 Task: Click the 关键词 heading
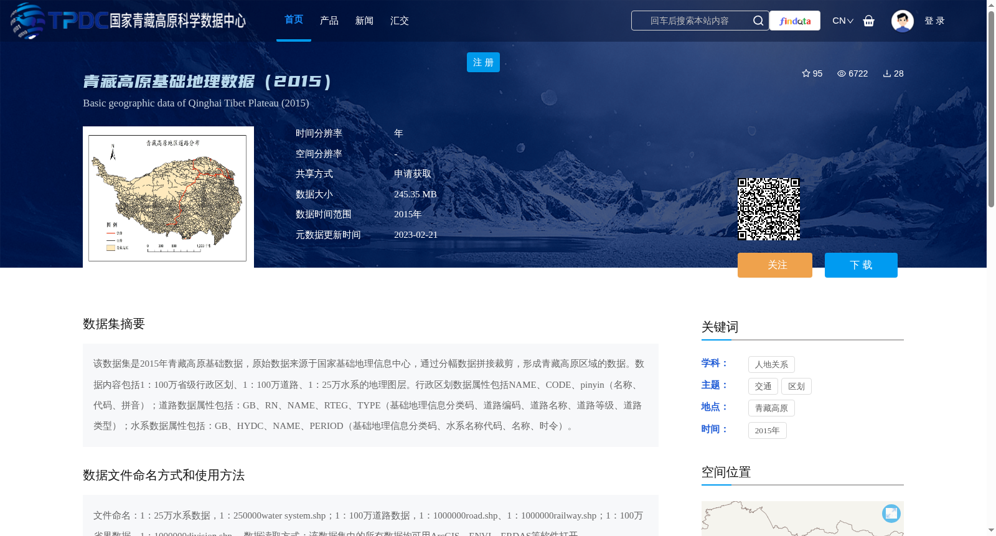point(720,327)
